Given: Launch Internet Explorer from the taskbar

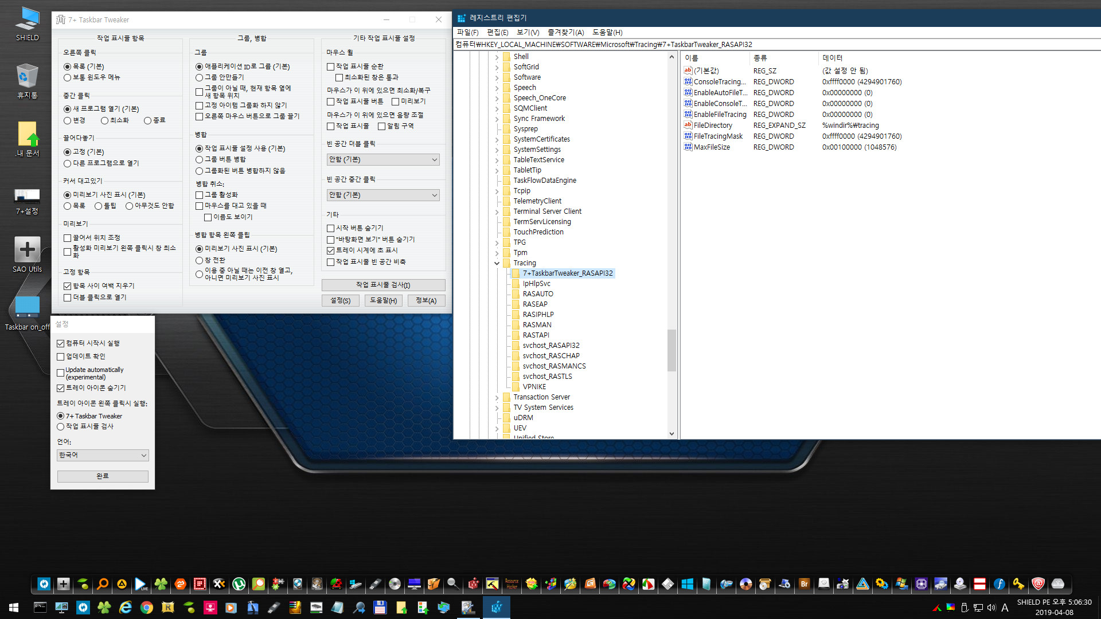Looking at the screenshot, I should [125, 608].
